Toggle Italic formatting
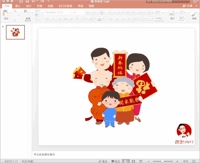Screen dimensions: 200x163 54,19
